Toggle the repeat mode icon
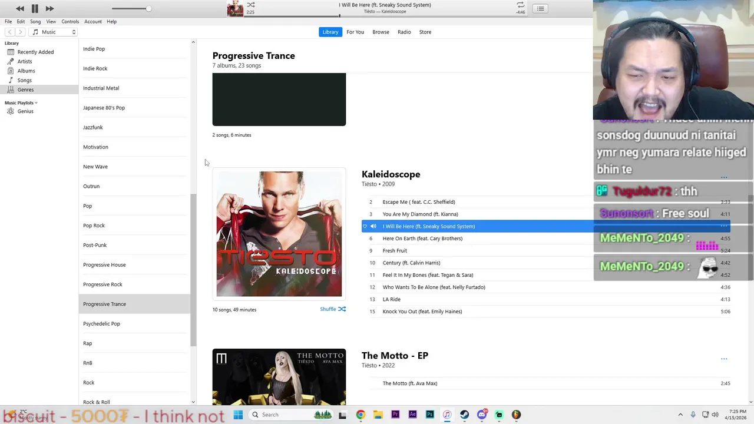Image resolution: width=754 pixels, height=424 pixels. pyautogui.click(x=520, y=5)
